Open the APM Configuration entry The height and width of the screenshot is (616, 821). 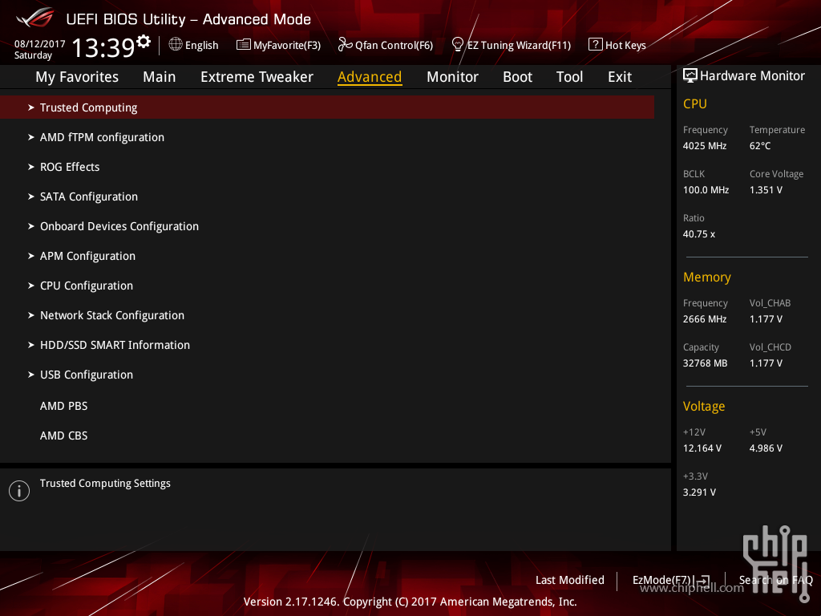coord(87,256)
